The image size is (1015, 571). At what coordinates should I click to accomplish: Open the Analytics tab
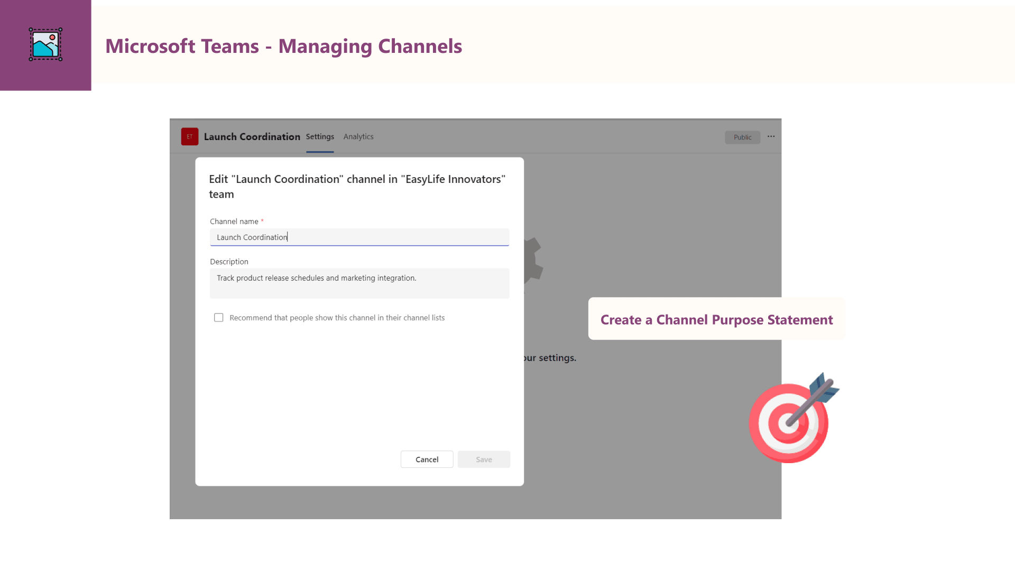(358, 136)
